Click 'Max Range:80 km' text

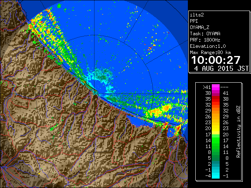pyautogui.click(x=210, y=52)
